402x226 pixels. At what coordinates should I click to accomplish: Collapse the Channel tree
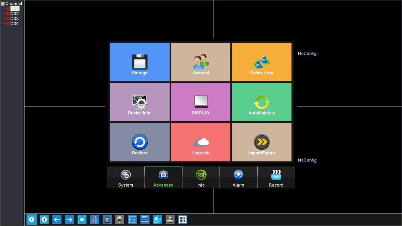point(3,4)
